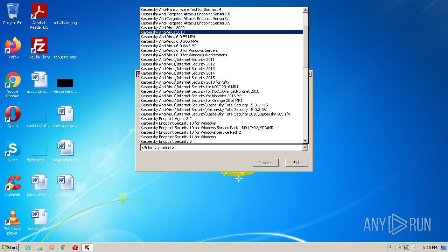448x252 pixels.
Task: Open Windows Explorer folder in taskbar
Action: click(40, 247)
